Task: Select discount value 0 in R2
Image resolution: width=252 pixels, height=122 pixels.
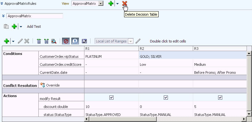Action: [166, 105]
